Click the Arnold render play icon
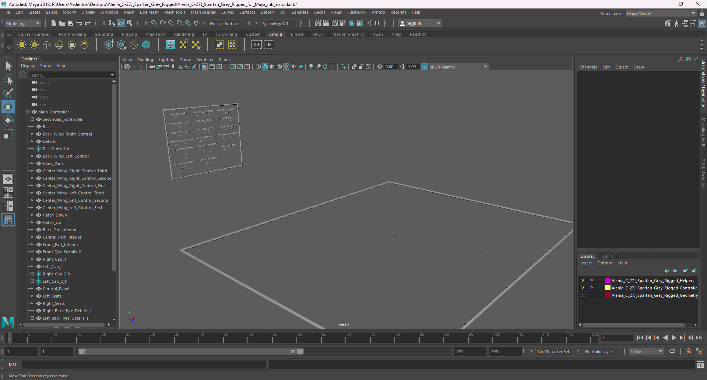The width and height of the screenshot is (707, 380). tap(269, 45)
